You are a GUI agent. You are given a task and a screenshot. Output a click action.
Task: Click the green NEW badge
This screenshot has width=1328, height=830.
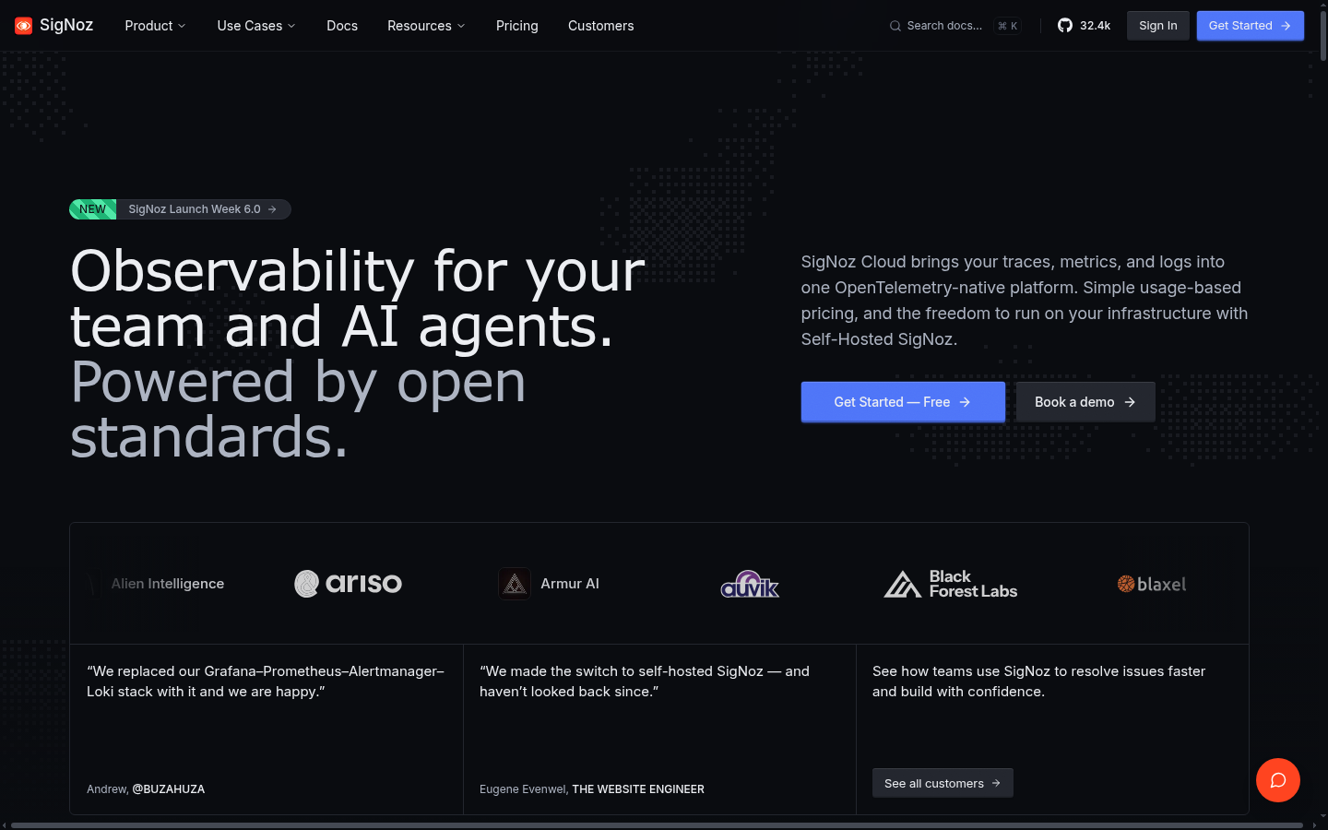(92, 209)
